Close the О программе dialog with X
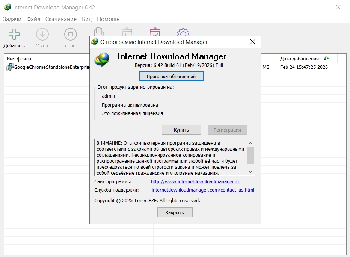 [253, 42]
